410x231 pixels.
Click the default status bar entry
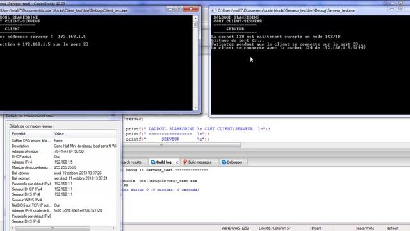(x=393, y=228)
